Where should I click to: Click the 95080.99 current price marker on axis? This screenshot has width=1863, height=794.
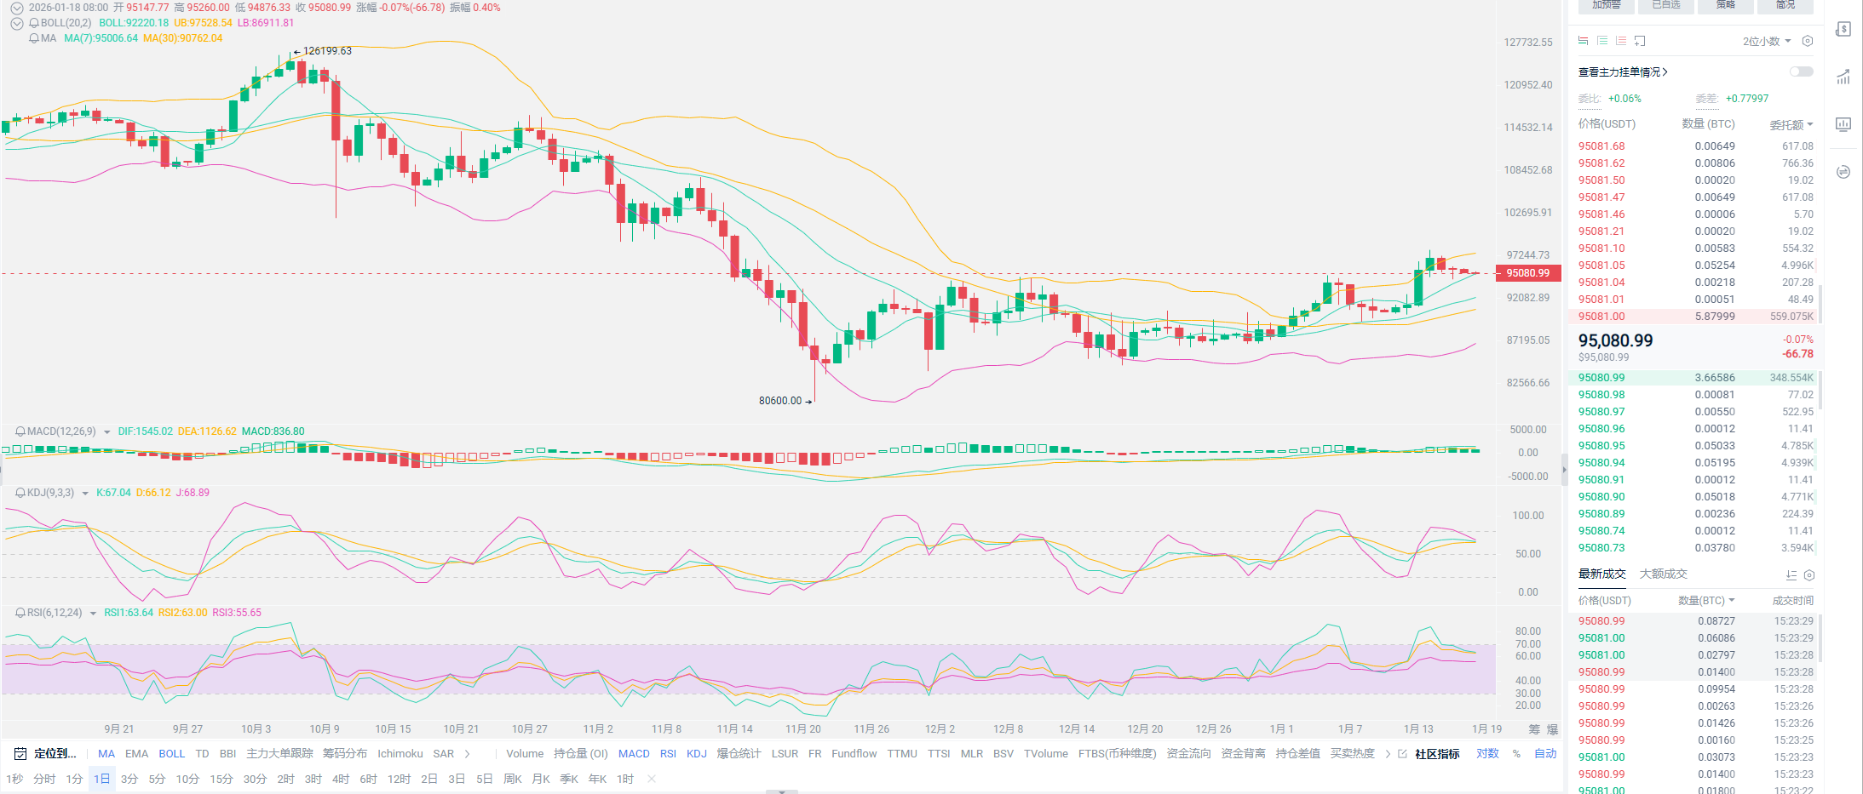[x=1528, y=273]
